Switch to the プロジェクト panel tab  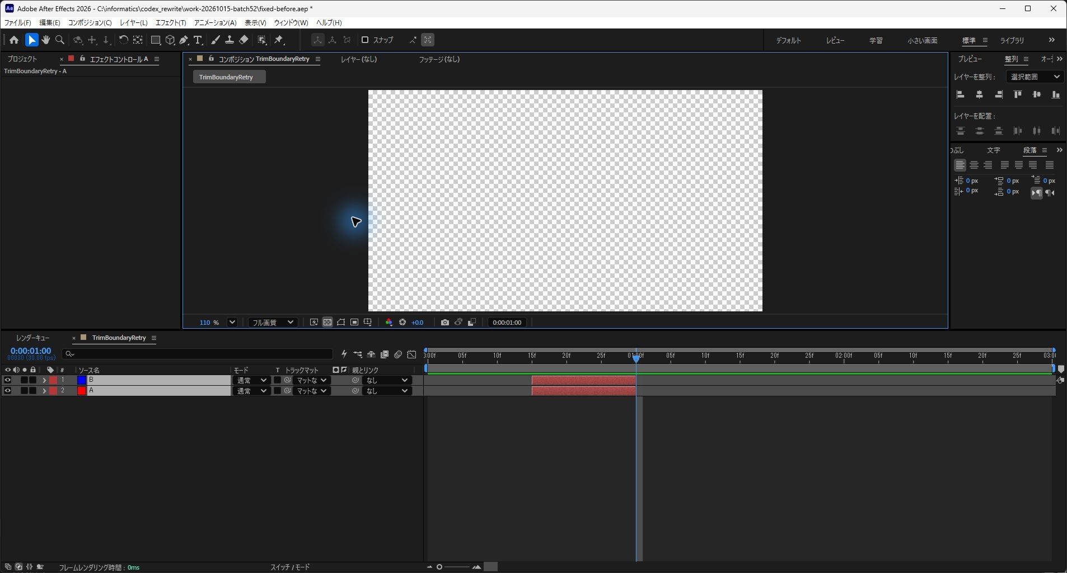point(22,59)
